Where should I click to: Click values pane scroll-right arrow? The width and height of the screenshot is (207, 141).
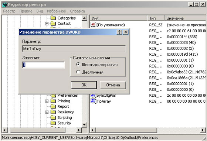pyautogui.click(x=203, y=130)
